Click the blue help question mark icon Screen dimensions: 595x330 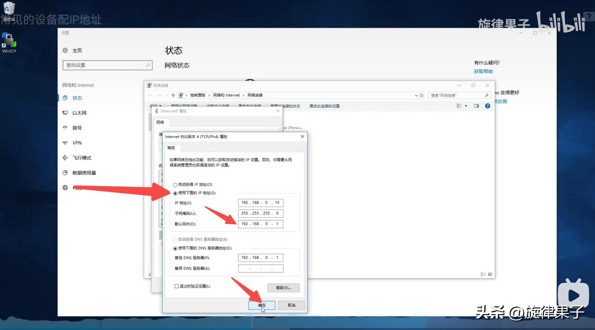pyautogui.click(x=487, y=106)
